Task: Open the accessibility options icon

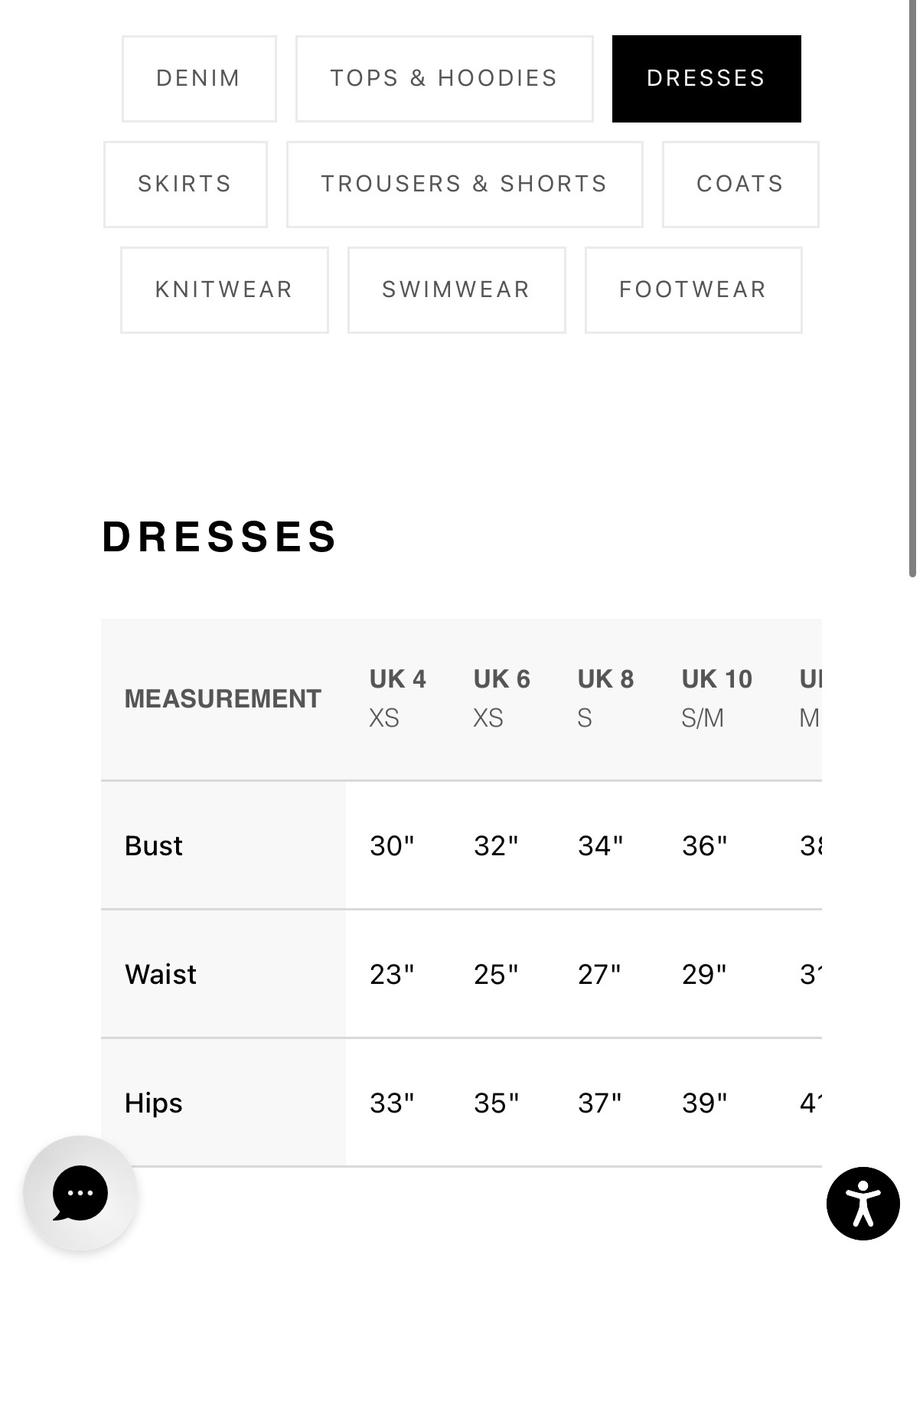Action: tap(863, 1203)
